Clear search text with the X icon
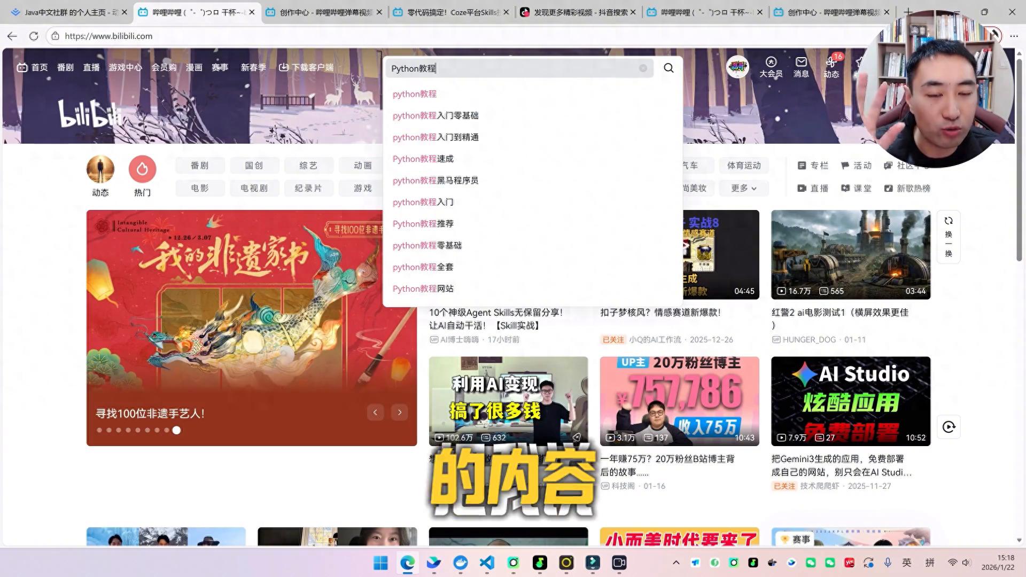This screenshot has width=1026, height=577. click(x=643, y=68)
